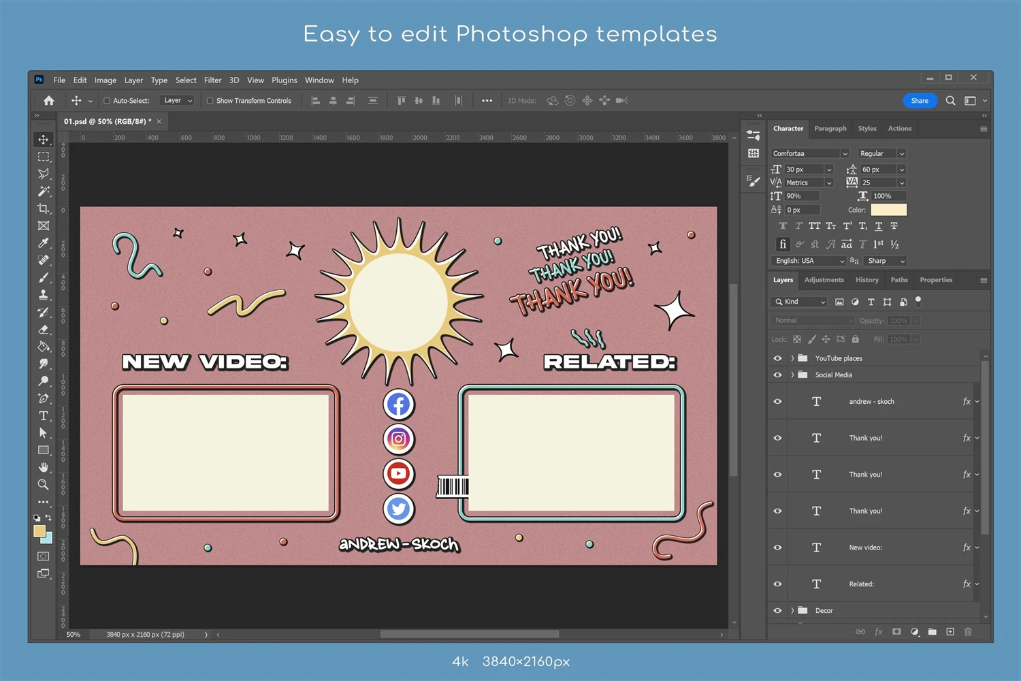Select the Horizontal Type tool

pos(44,415)
